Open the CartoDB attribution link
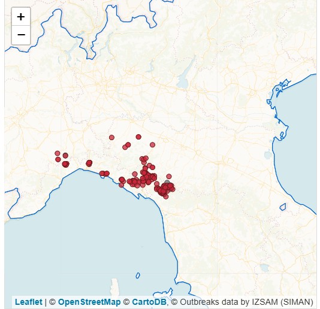The image size is (320, 309). point(149,302)
